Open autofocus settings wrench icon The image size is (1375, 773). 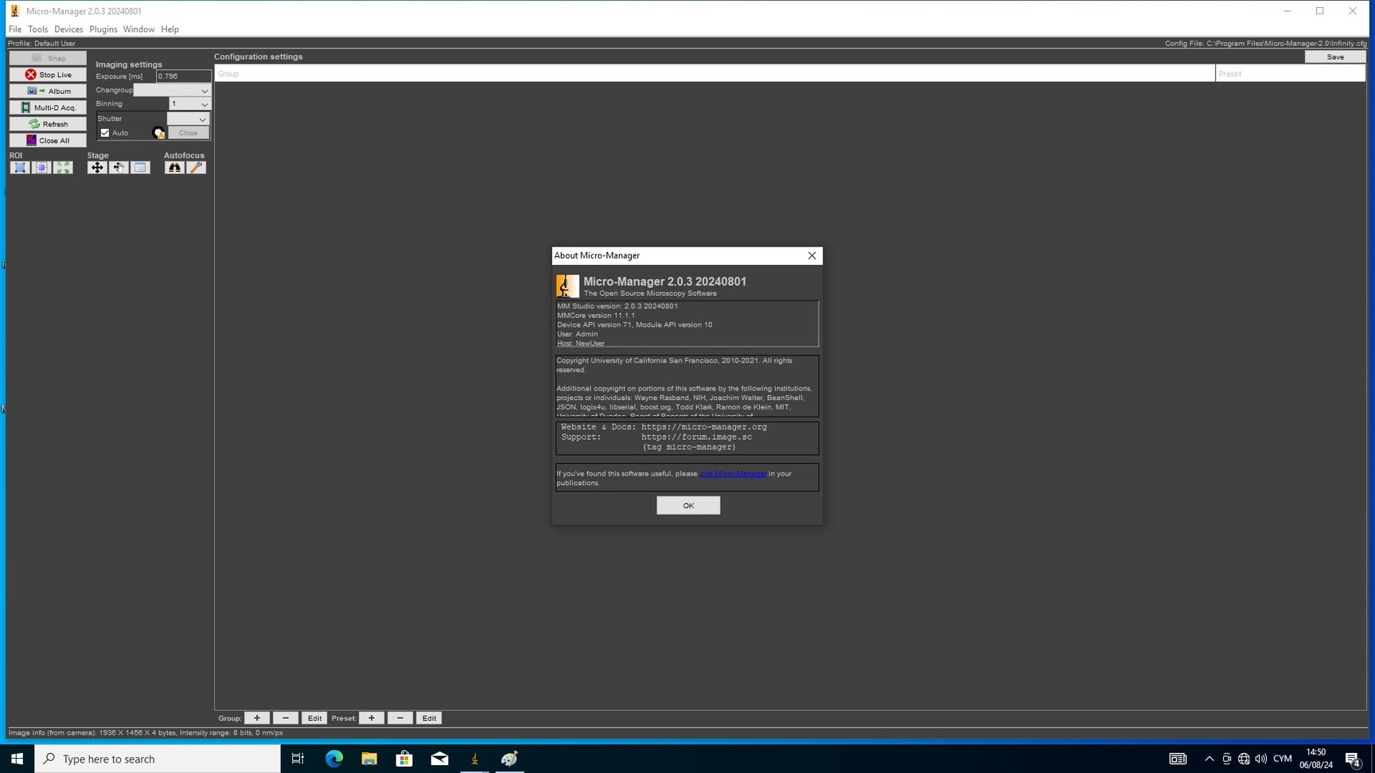[x=196, y=168]
